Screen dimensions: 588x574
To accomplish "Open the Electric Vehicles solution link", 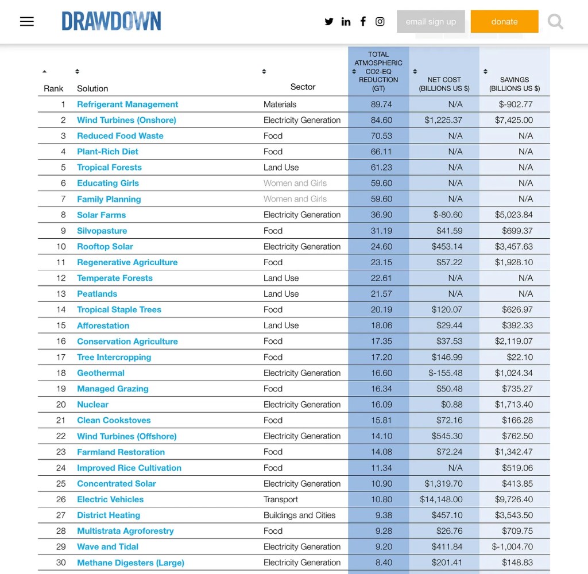I will pos(110,499).
